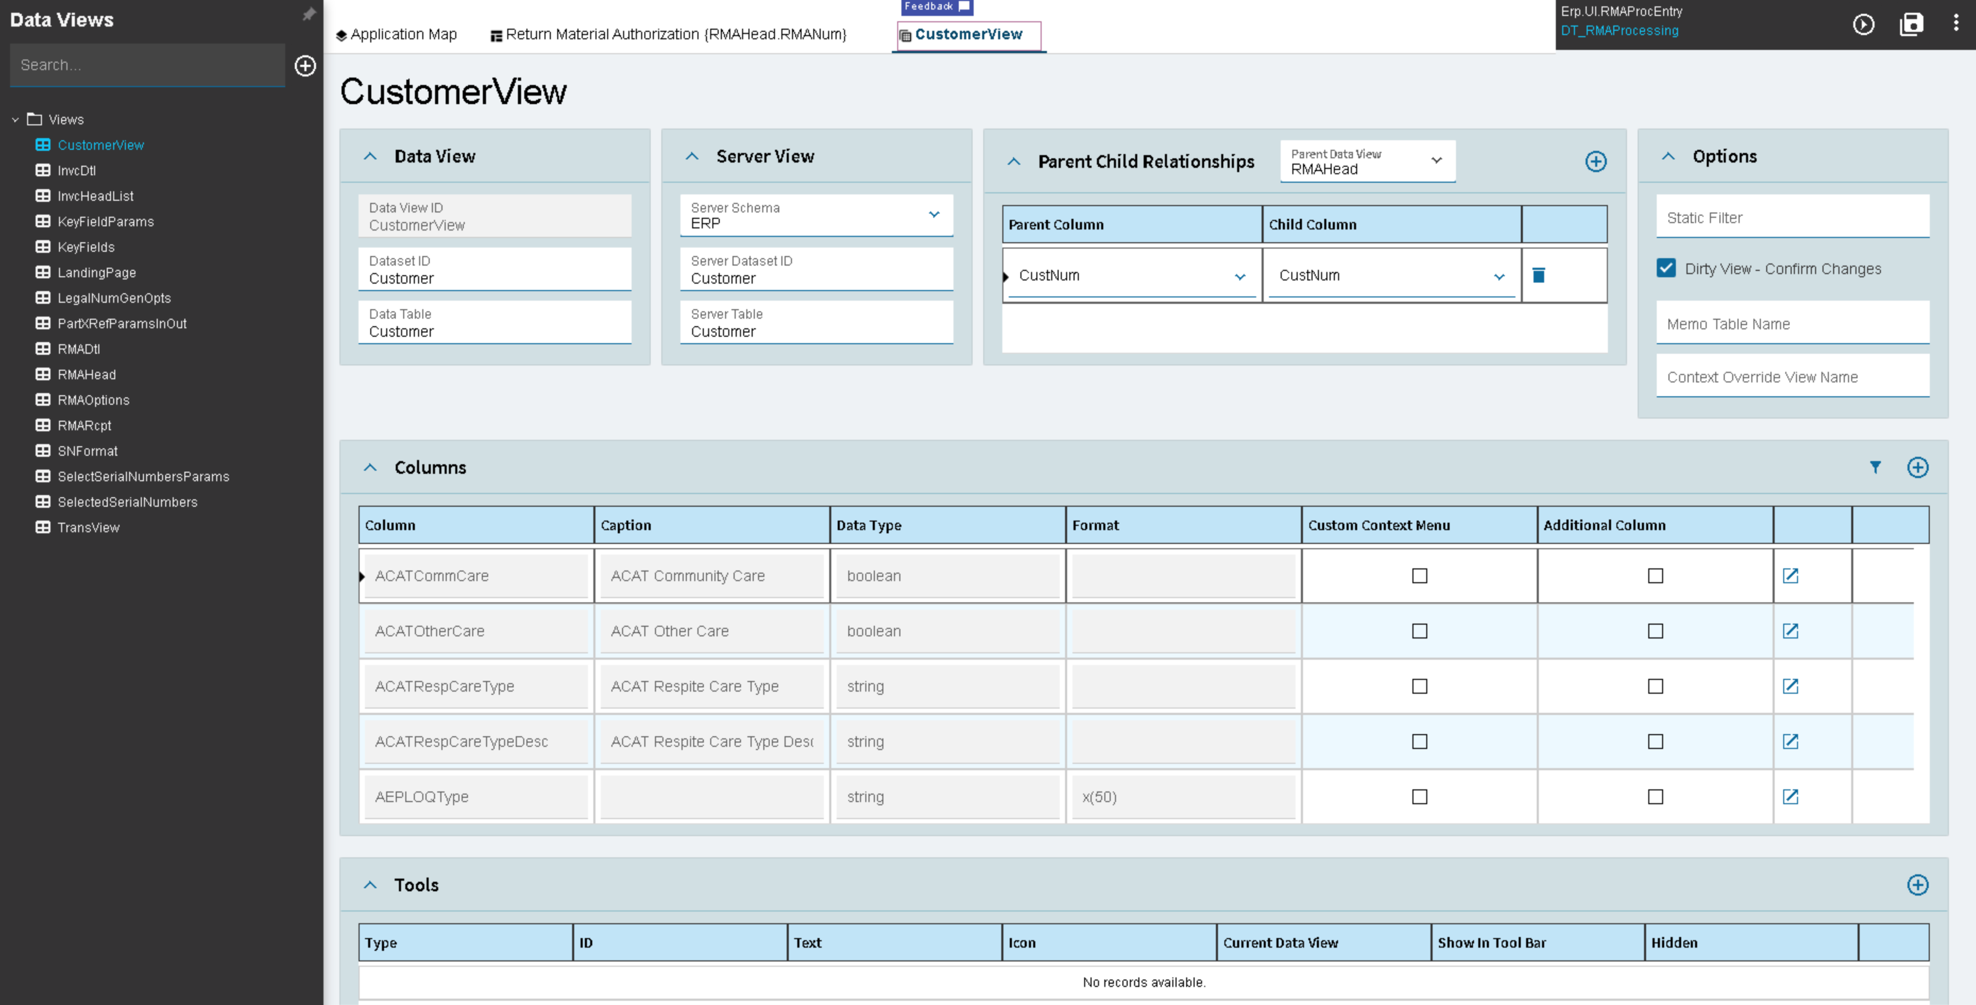Image resolution: width=1976 pixels, height=1005 pixels.
Task: Filter the Columns grid
Action: pos(1875,467)
